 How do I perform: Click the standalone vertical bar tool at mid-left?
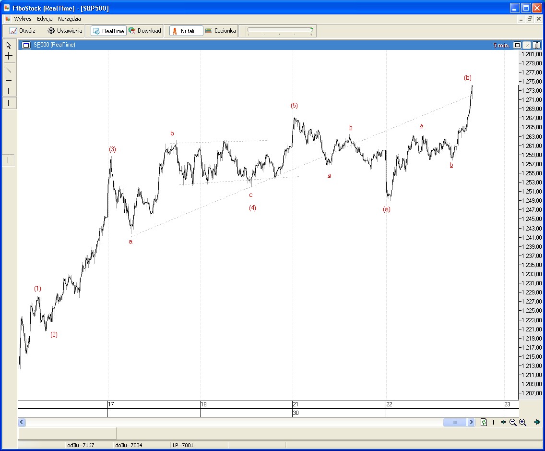(8, 160)
